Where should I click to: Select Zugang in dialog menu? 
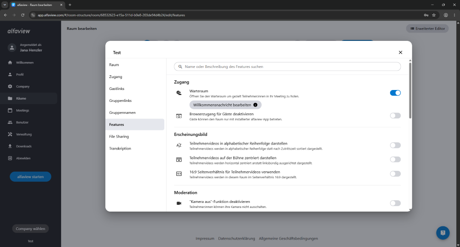pyautogui.click(x=135, y=77)
